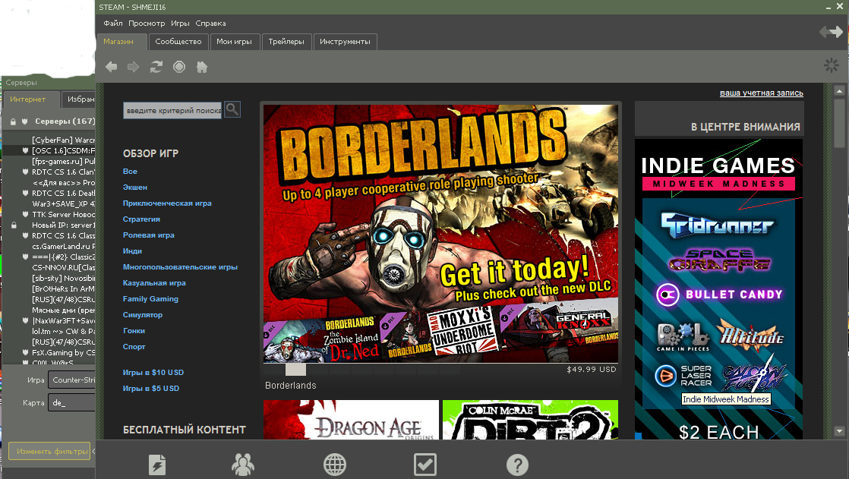Screen dimensions: 849x479
Task: Select TTK Server row in server list
Action: tap(50, 214)
